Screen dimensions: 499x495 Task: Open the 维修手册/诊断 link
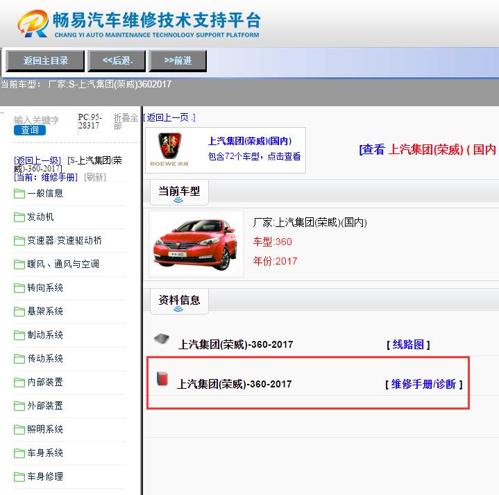[x=423, y=384]
